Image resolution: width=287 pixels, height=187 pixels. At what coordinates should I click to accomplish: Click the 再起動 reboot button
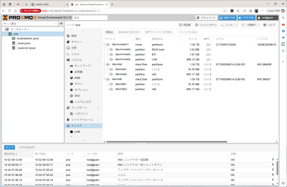tap(185, 25)
